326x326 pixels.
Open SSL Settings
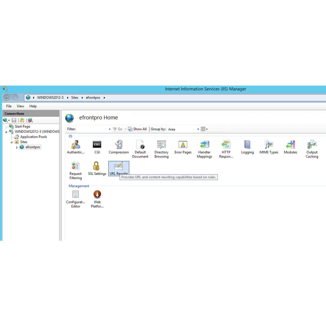(x=97, y=167)
